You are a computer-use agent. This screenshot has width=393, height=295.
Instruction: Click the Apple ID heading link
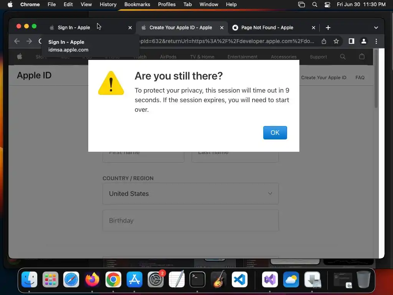click(x=34, y=75)
